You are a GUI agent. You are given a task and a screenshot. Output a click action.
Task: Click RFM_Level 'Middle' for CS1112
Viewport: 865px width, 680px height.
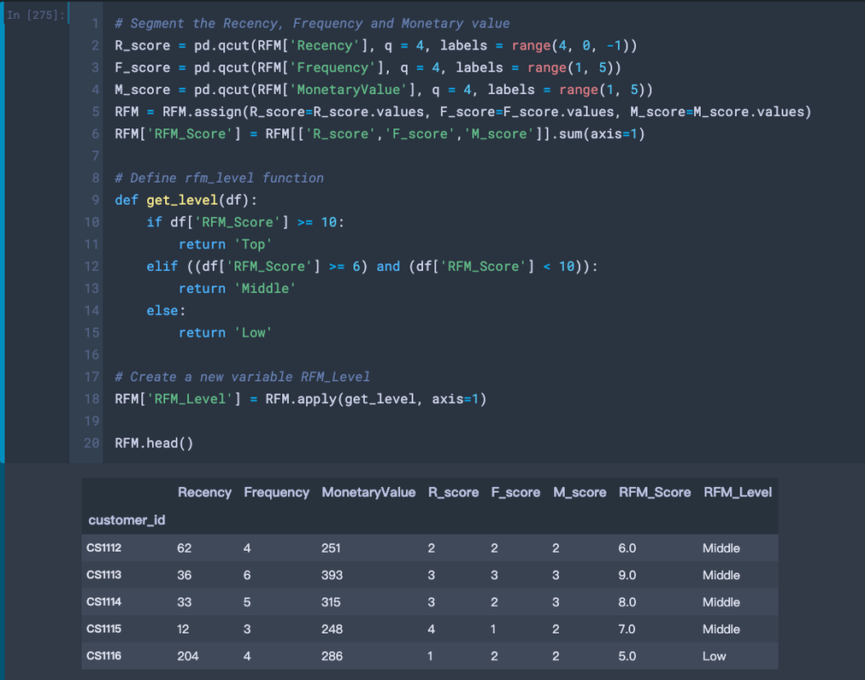[721, 548]
